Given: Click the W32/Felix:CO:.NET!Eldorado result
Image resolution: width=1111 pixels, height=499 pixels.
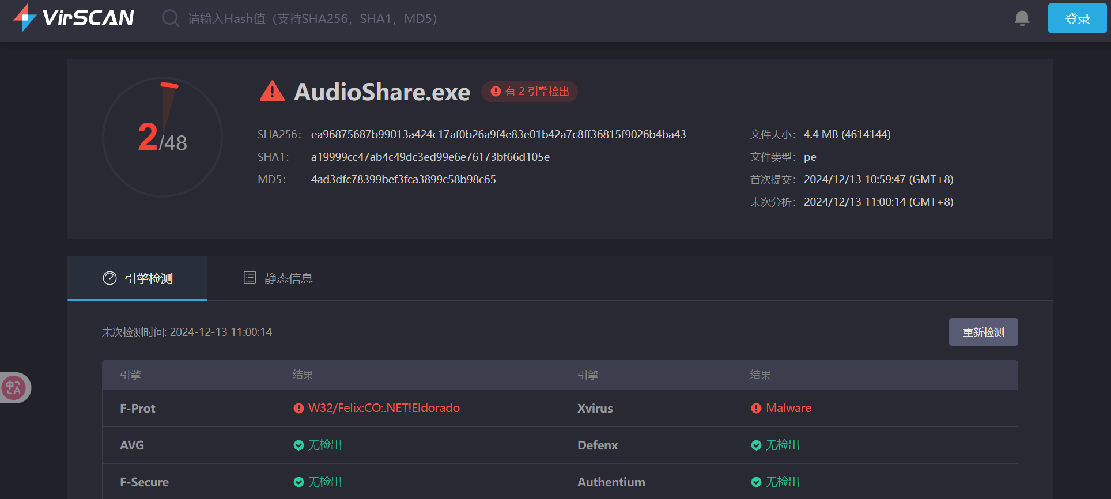Looking at the screenshot, I should tap(384, 408).
